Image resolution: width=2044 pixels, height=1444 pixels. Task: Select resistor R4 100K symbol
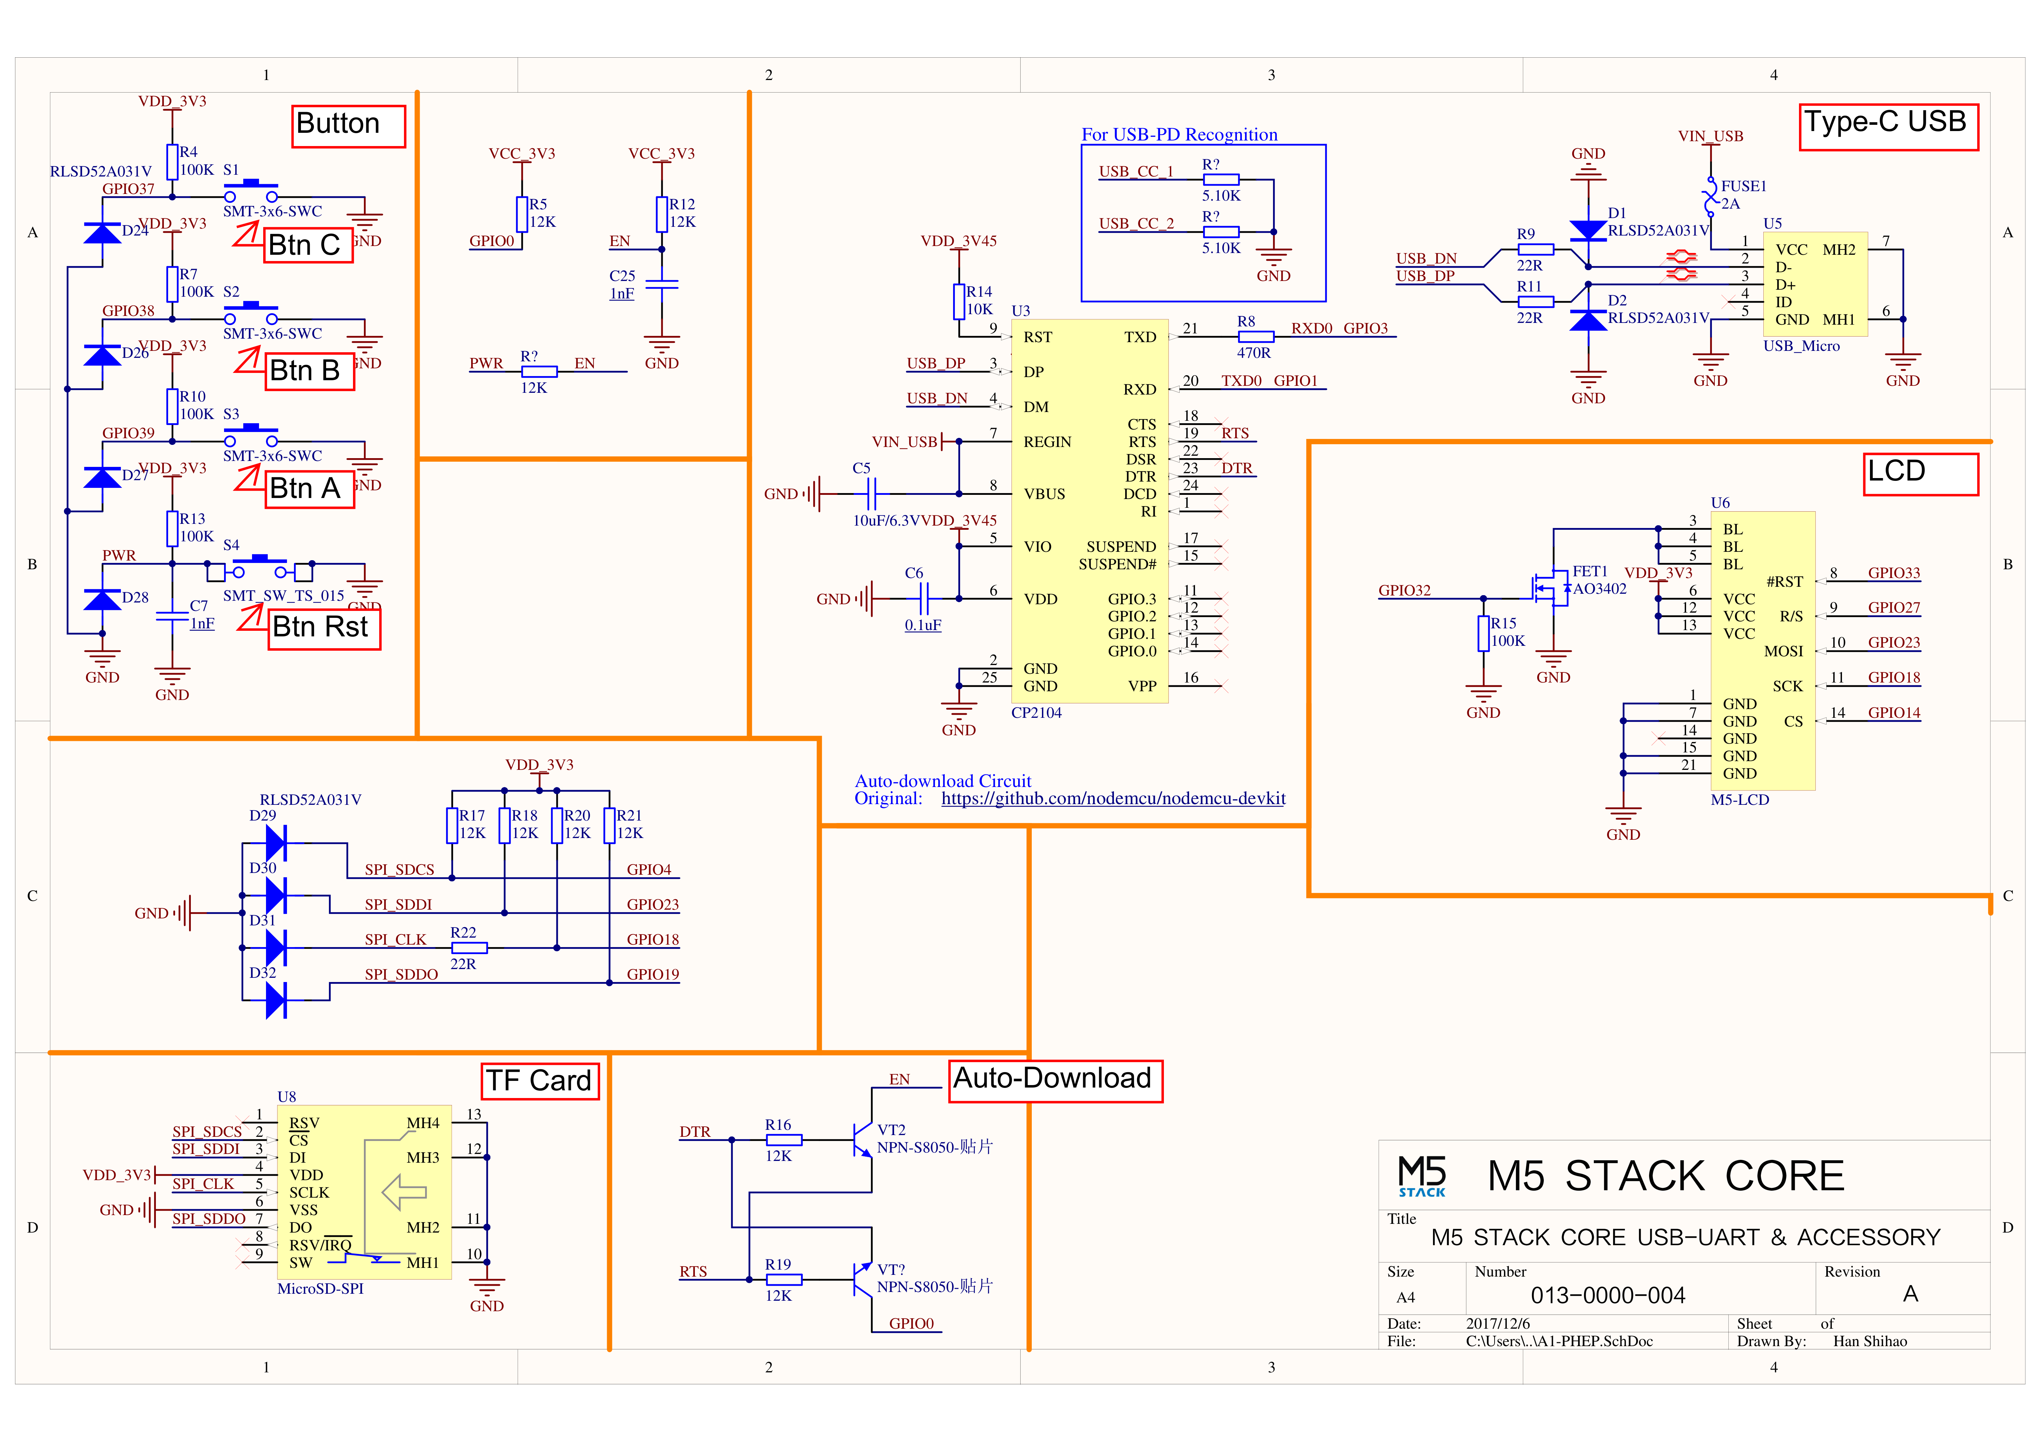click(172, 162)
